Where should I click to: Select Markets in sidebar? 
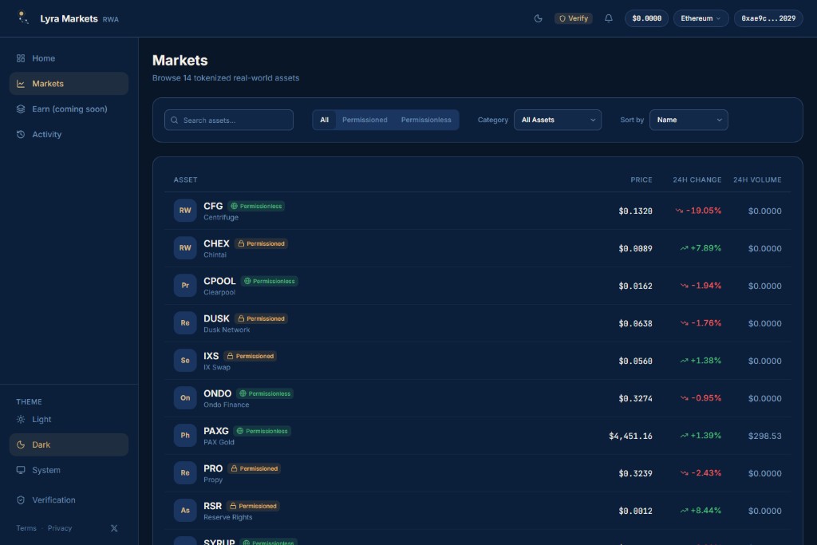(69, 83)
